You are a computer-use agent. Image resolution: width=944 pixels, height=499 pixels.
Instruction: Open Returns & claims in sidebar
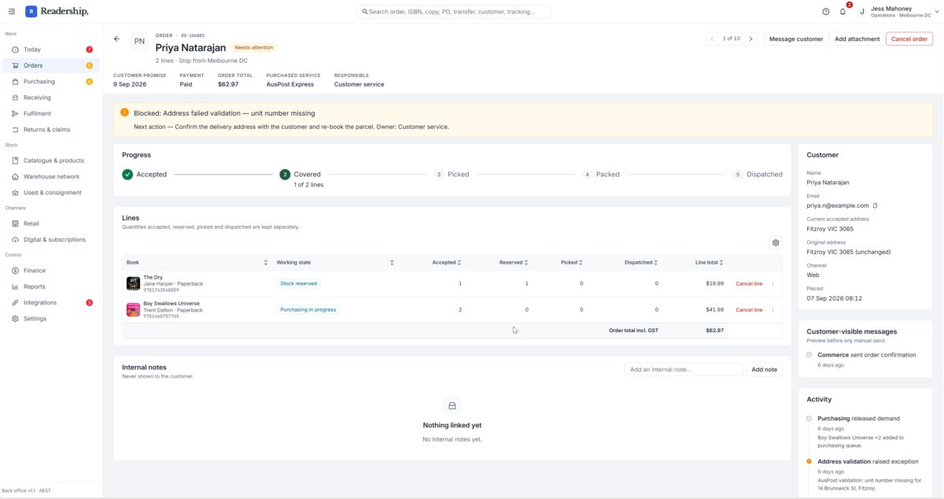click(x=50, y=129)
